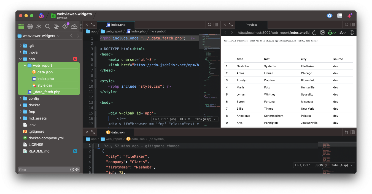Expand the fmp folder
This screenshot has height=194, width=372.
20,112
